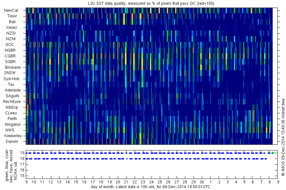
Task: Select the Bali region label
Action: click(12, 22)
